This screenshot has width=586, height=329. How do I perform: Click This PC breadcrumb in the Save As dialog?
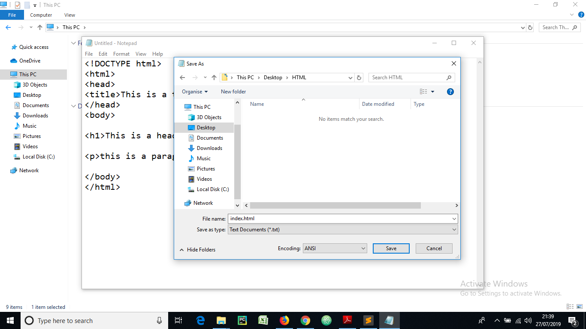pos(245,78)
